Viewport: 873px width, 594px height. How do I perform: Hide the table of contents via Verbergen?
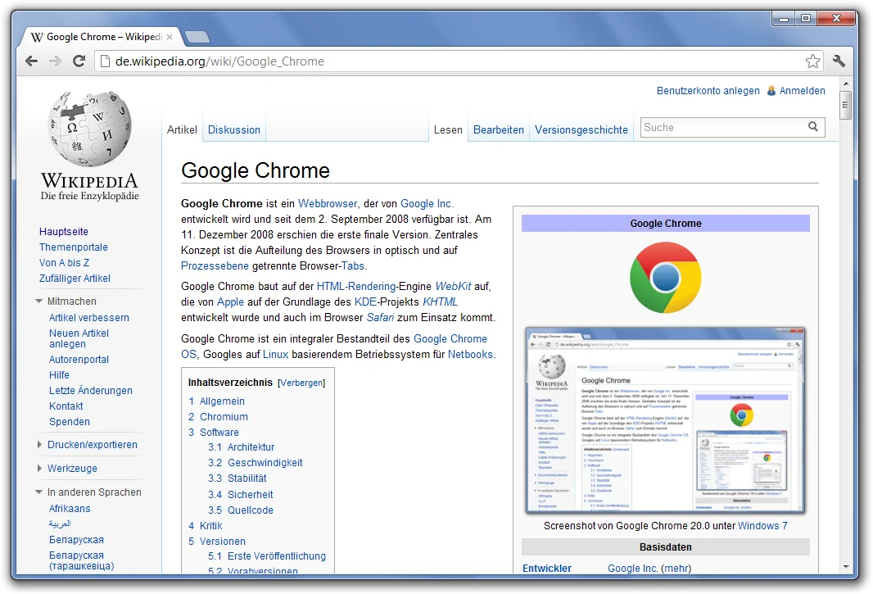coord(301,383)
